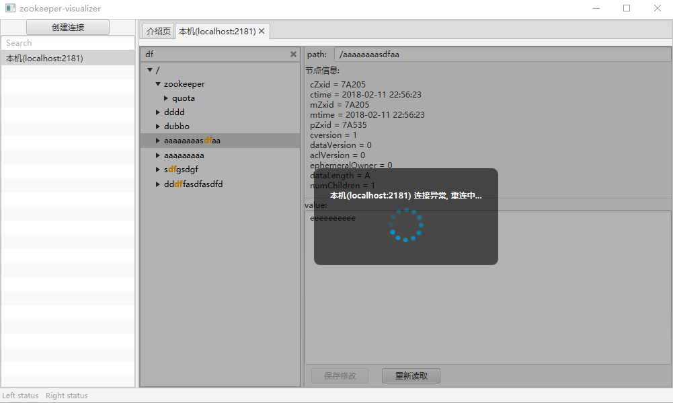Viewport: 673px width, 403px height.
Task: Click the mtime = 2018-02-11 22:56:23 line
Action: pyautogui.click(x=367, y=115)
